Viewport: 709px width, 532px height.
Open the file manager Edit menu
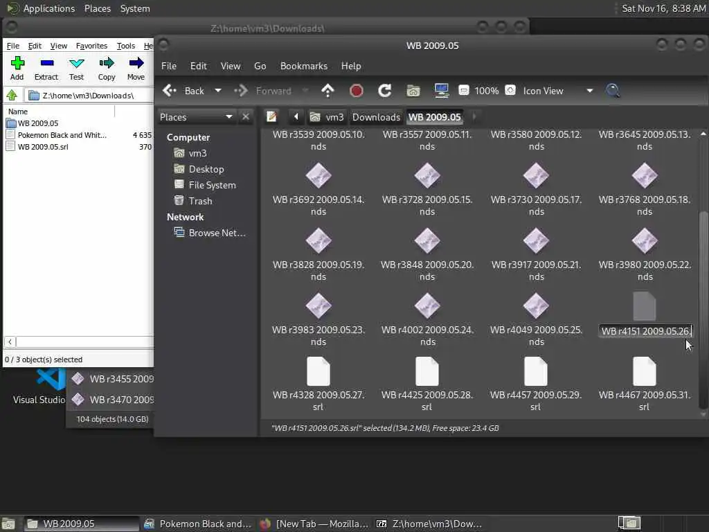click(199, 66)
